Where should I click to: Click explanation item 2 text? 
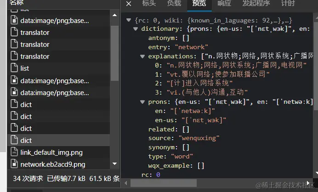(x=199, y=83)
